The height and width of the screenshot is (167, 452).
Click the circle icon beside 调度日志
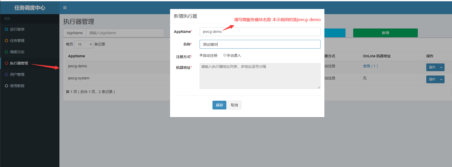click(6, 52)
